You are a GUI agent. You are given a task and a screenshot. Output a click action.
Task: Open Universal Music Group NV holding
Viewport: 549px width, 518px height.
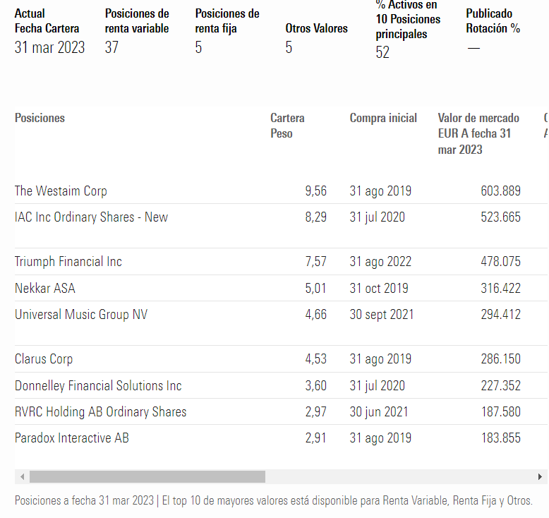click(x=81, y=315)
